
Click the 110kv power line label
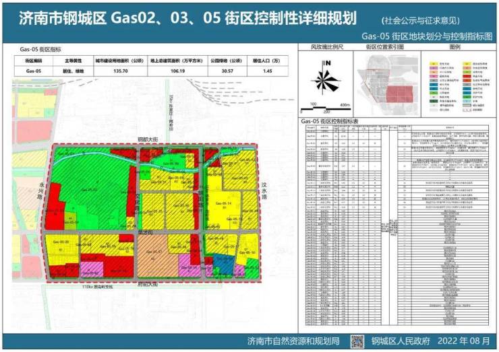coord(97,287)
